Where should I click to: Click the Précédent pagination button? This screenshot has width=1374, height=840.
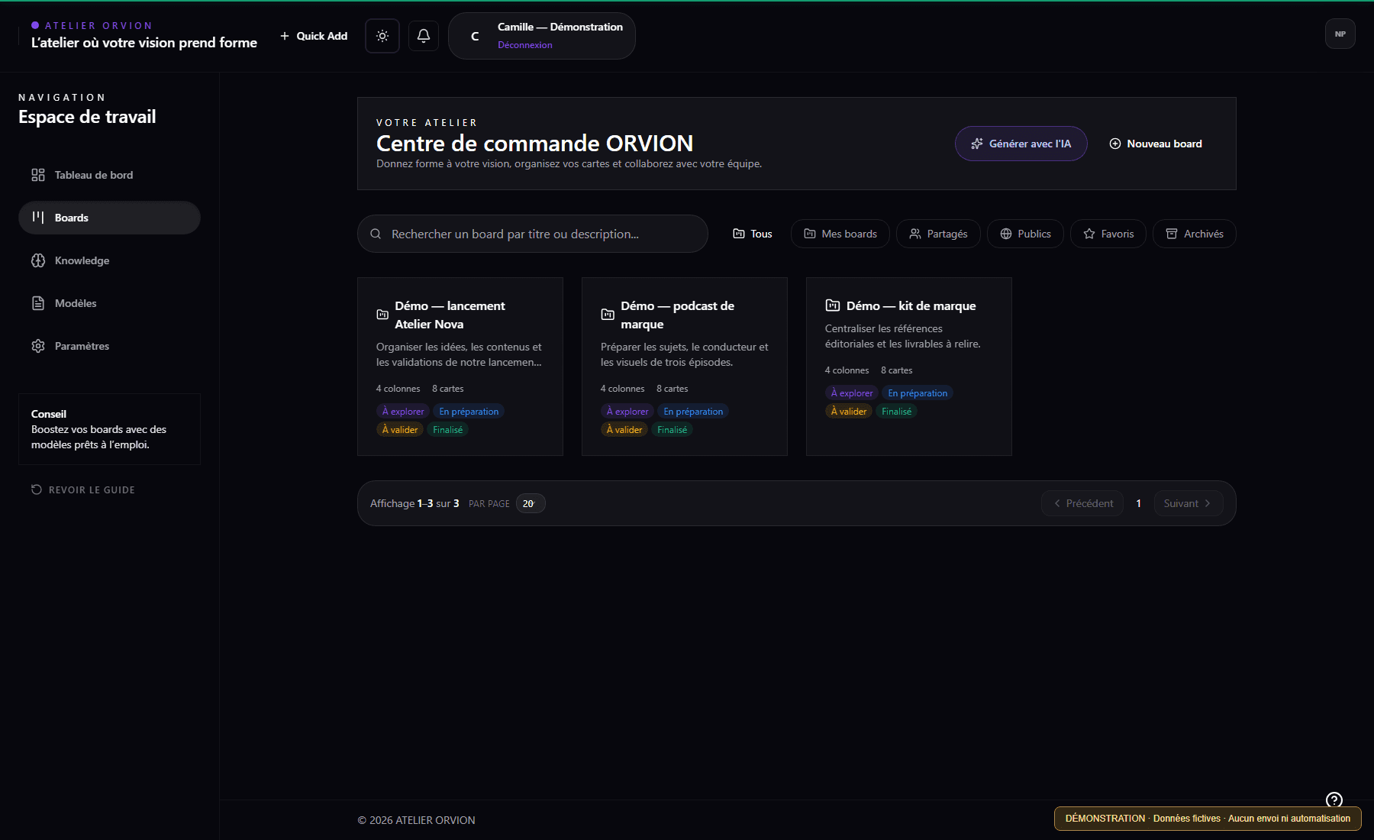pos(1082,503)
